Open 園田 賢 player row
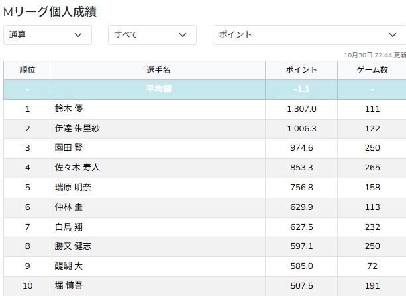This screenshot has height=296, width=406. (69, 148)
